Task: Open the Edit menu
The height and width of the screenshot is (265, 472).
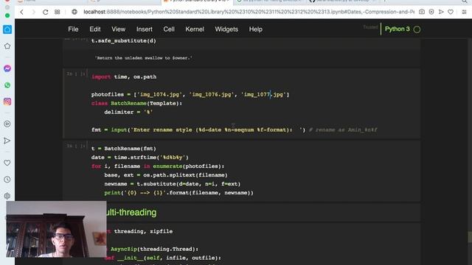Action: pyautogui.click(x=95, y=29)
